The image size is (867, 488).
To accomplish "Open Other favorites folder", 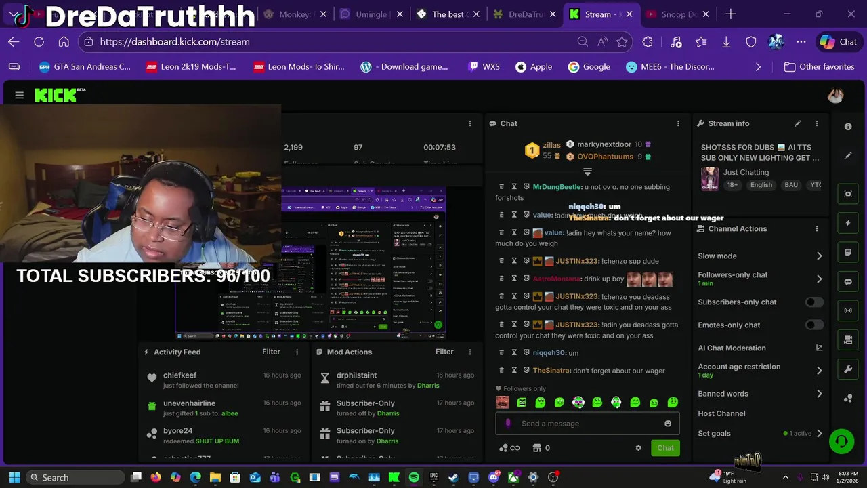I will [819, 67].
